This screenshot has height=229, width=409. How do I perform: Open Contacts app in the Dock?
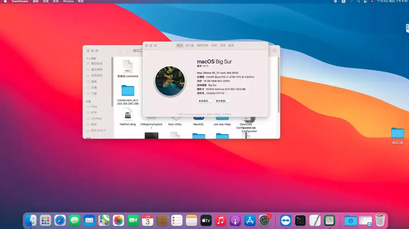pos(162,220)
